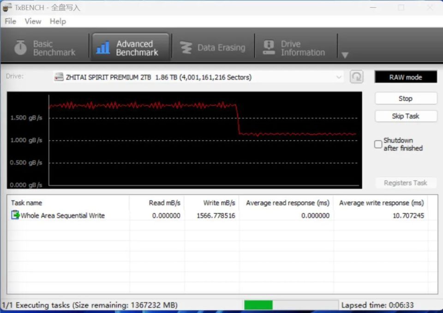This screenshot has width=443, height=313.
Task: Select the Advanced Benchmark tab
Action: [x=131, y=47]
